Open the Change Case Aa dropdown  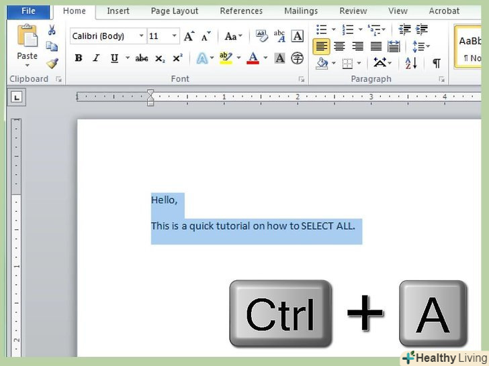point(233,36)
